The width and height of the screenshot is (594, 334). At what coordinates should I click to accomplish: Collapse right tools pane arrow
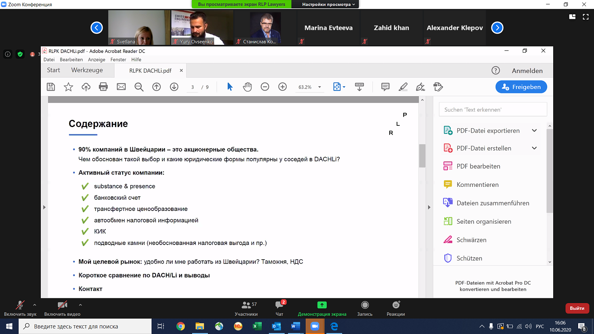(x=429, y=207)
